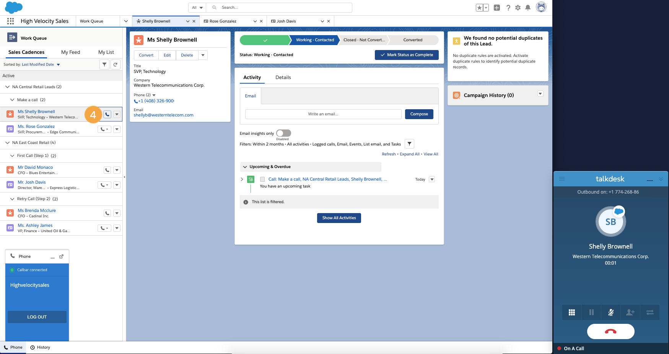
Task: Click phone number +1 (408) 326-900
Action: click(x=156, y=101)
